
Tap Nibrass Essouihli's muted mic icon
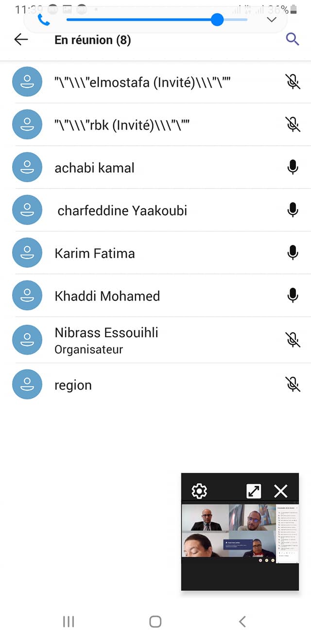click(x=292, y=340)
